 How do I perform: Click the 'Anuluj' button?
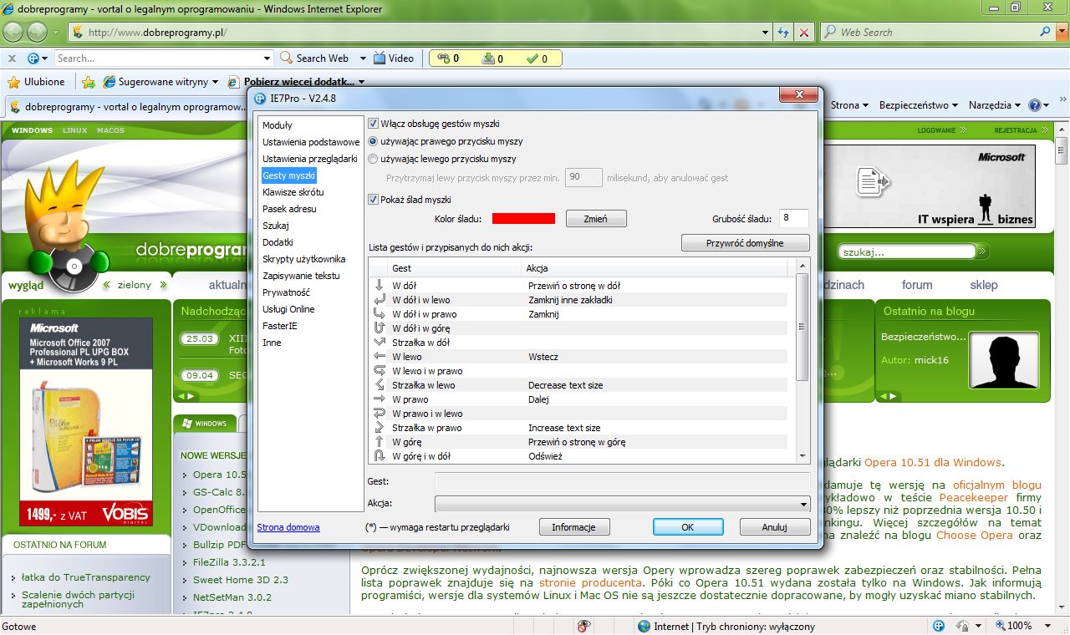[x=775, y=527]
